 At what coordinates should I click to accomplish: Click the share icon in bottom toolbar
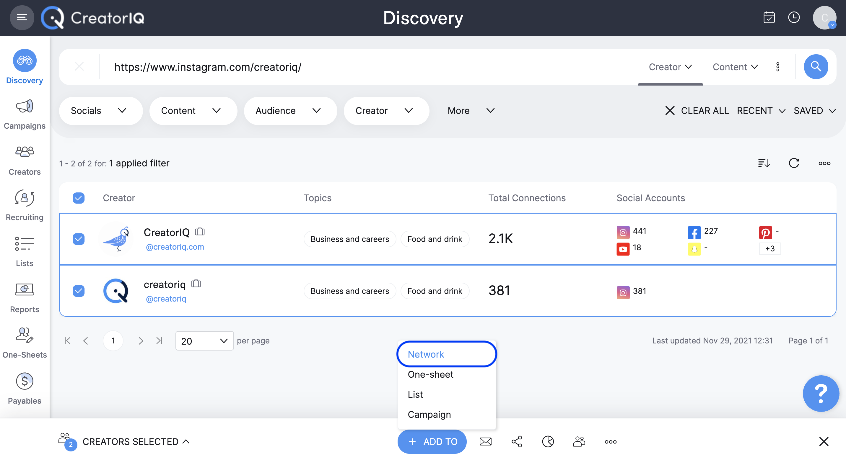[x=517, y=441]
